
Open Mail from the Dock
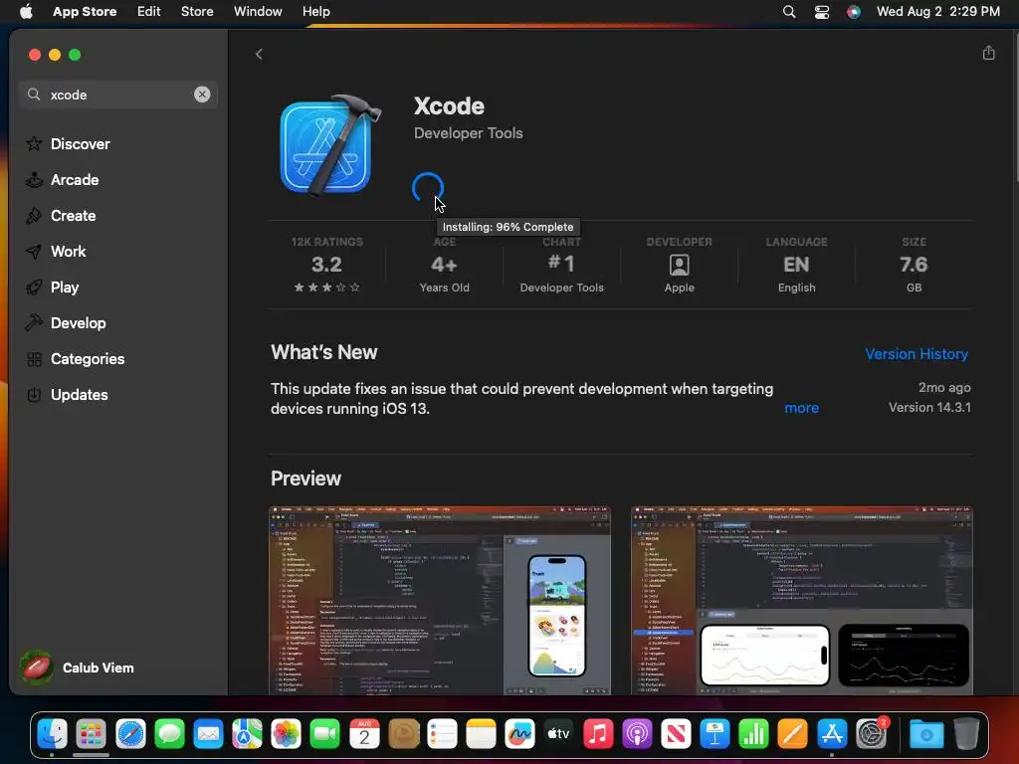point(208,735)
